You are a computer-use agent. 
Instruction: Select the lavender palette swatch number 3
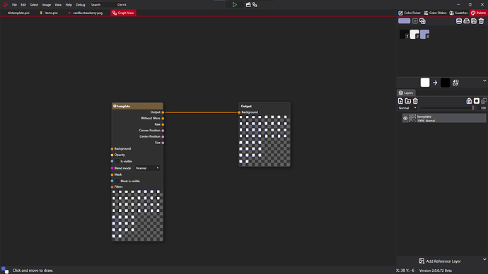(424, 34)
